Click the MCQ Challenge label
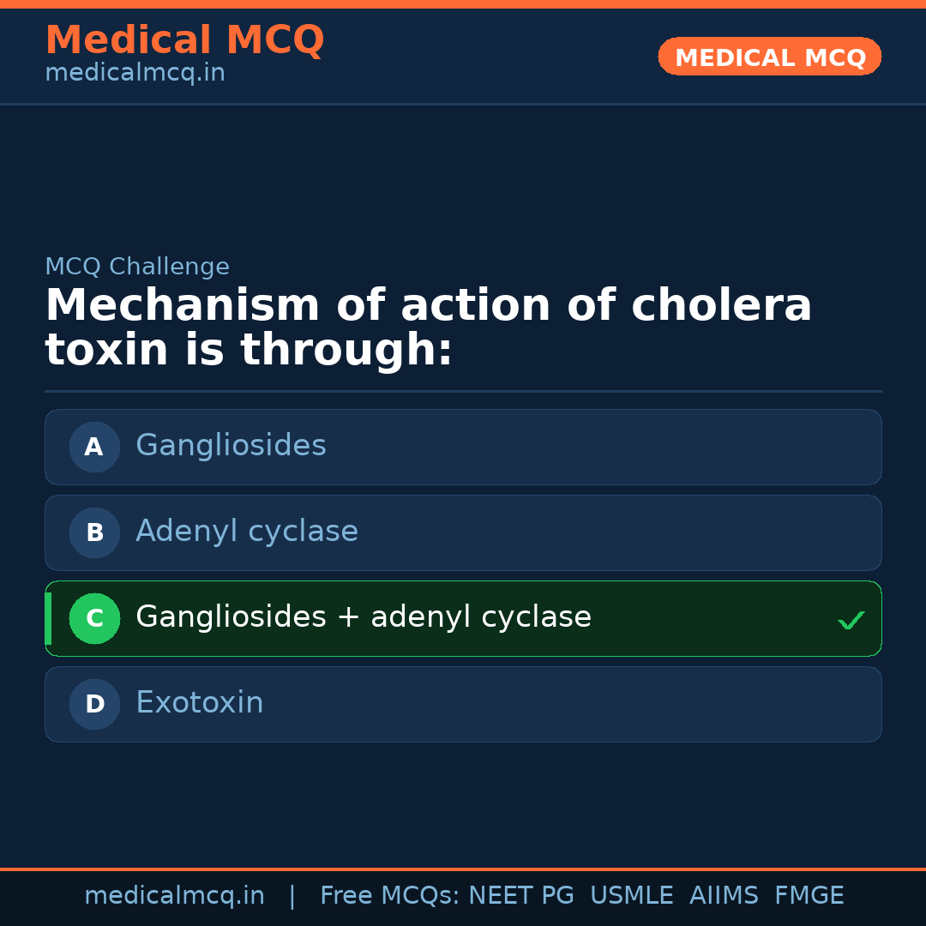The height and width of the screenshot is (926, 926). coord(137,267)
